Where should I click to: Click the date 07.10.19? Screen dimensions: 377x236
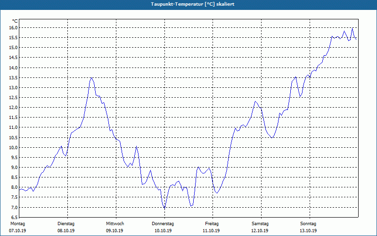tap(17, 231)
